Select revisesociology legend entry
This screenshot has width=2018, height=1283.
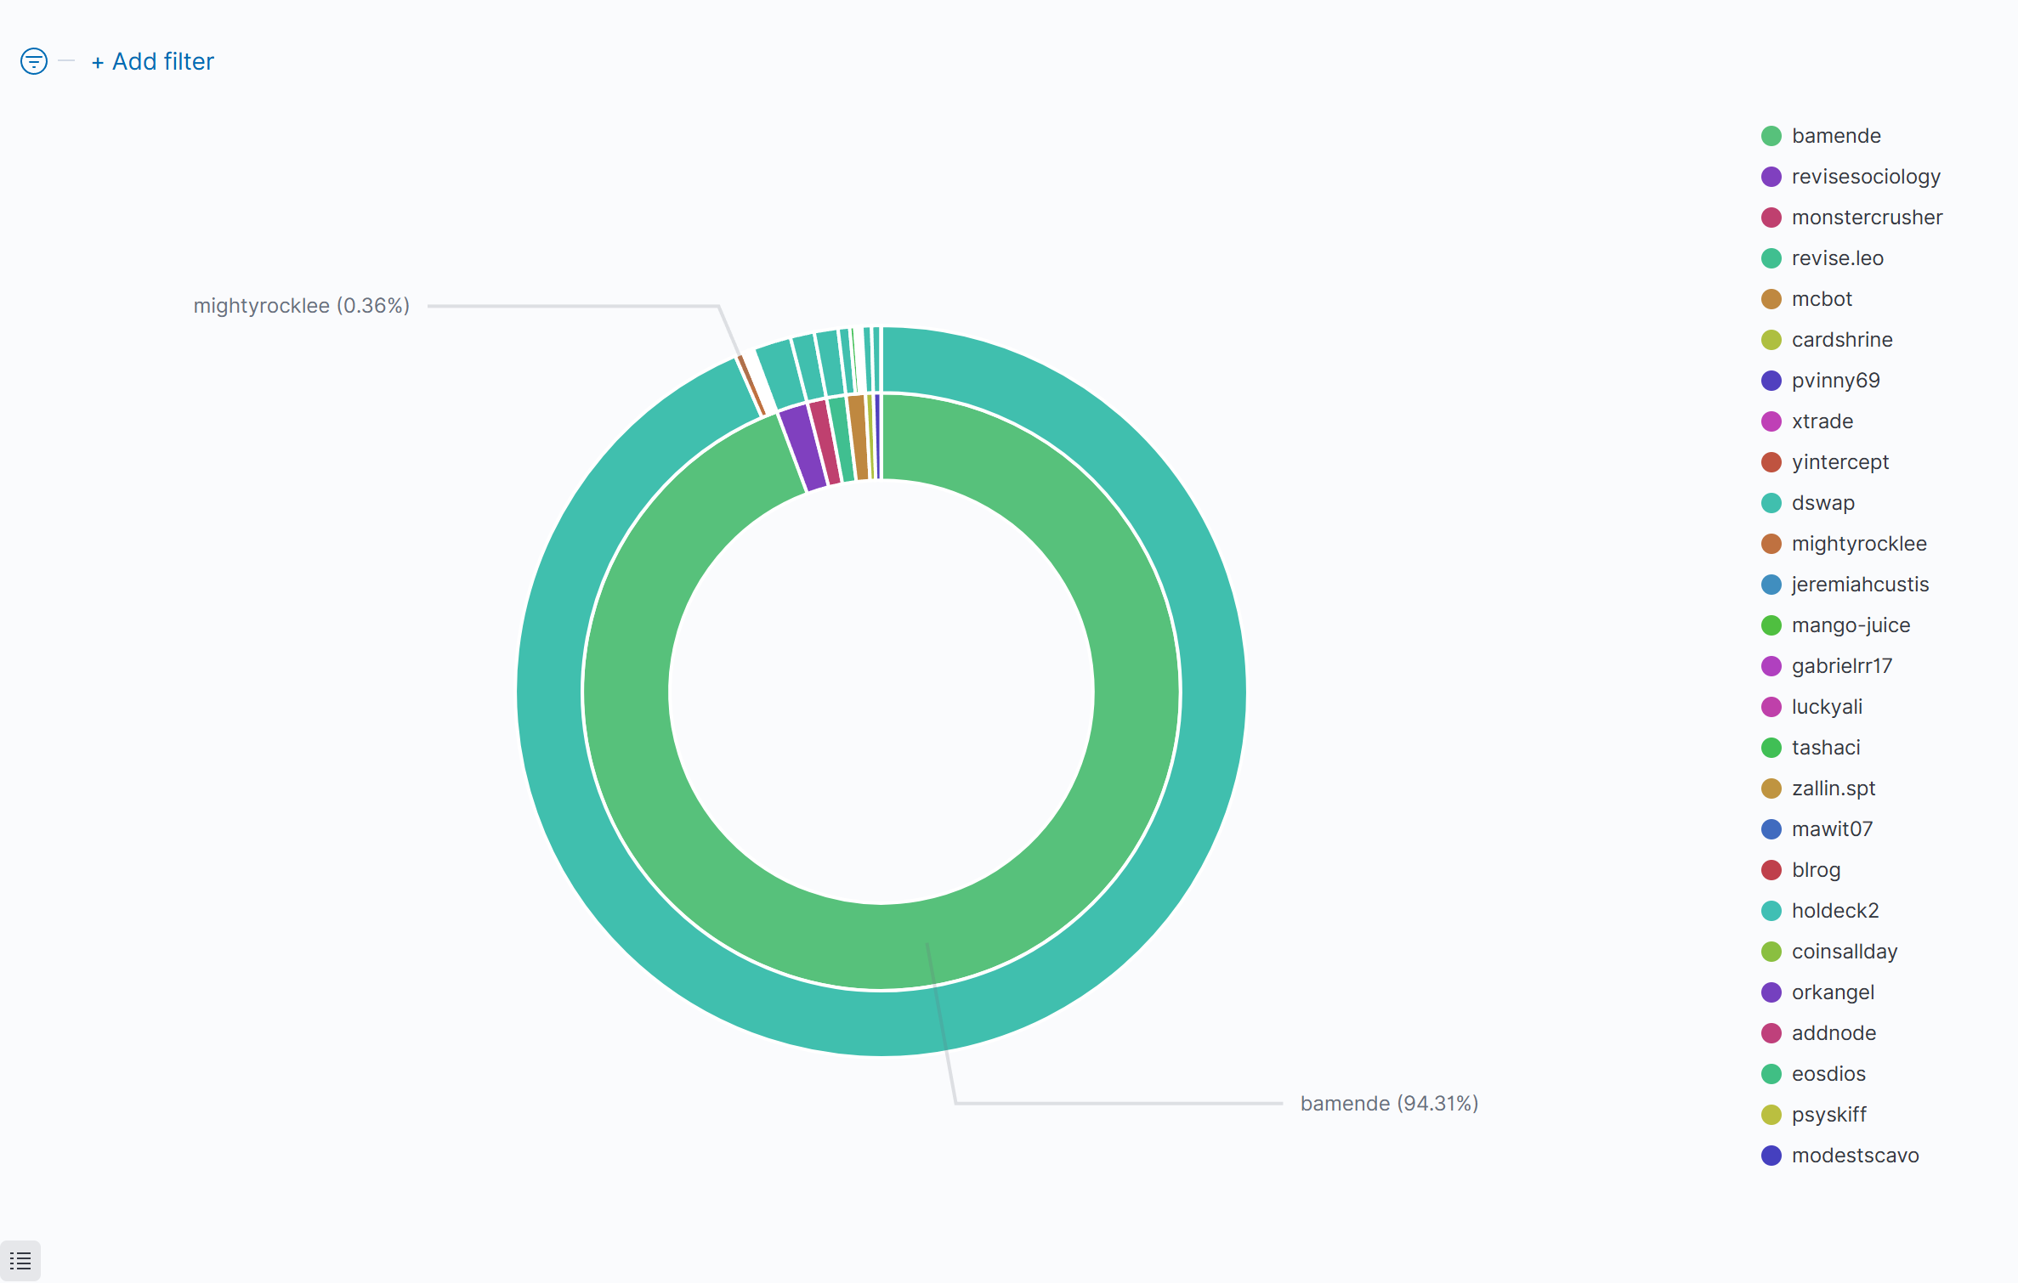click(x=1865, y=177)
